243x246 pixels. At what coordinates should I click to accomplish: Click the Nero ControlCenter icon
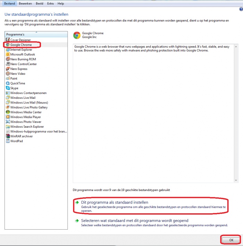(8, 64)
